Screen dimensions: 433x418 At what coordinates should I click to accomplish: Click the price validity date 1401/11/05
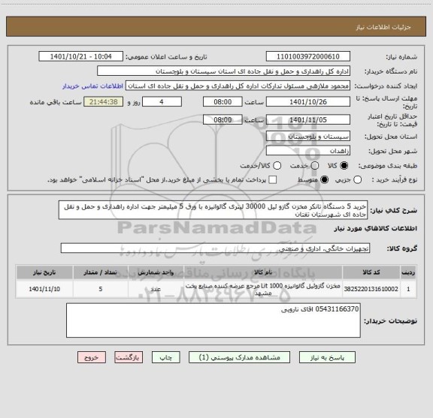pos(308,119)
